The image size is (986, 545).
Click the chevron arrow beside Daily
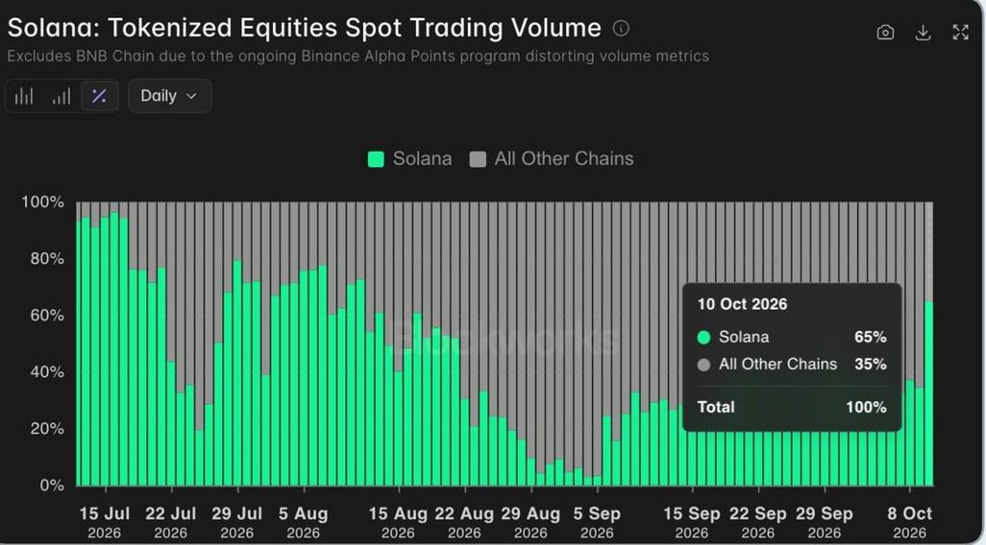[x=192, y=96]
